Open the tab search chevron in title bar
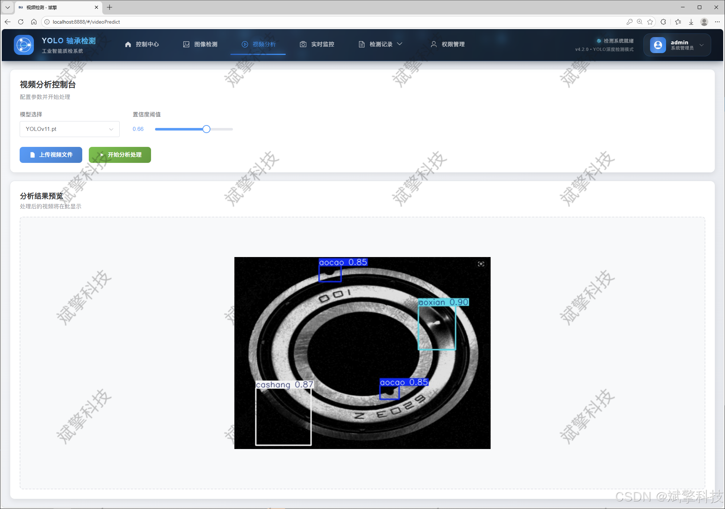725x509 pixels. (7, 7)
